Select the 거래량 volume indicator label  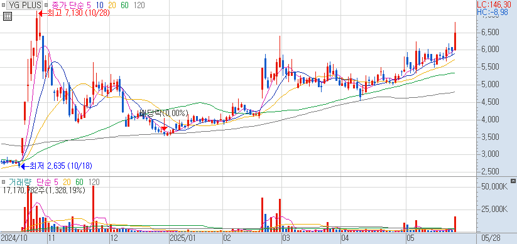[x=19, y=182]
